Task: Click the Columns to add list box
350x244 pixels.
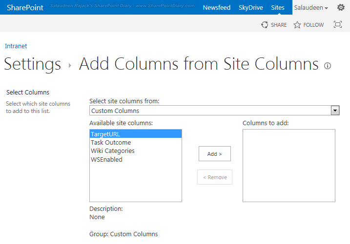Action: [x=288, y=165]
